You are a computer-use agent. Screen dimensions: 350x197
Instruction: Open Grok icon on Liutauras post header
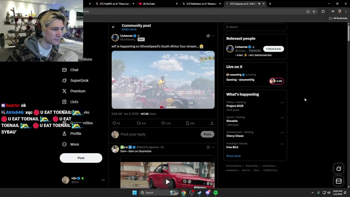(208, 36)
